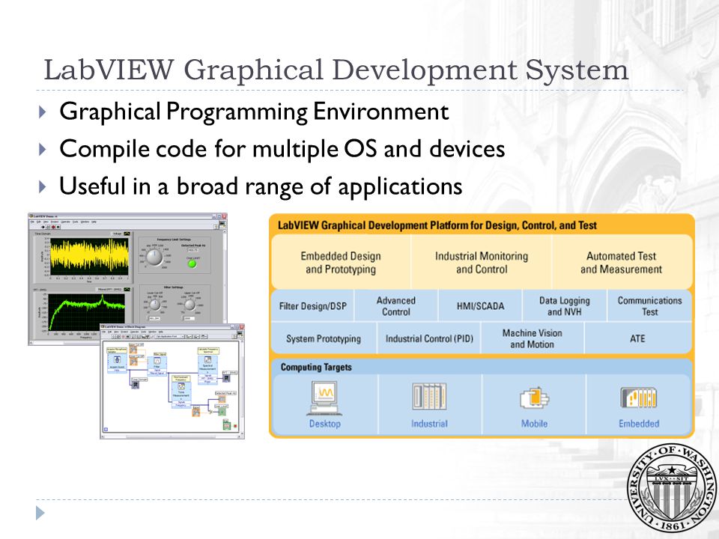Click the LabVIEW Graphical Development Platform diagram heading
The image size is (719, 539).
437,225
